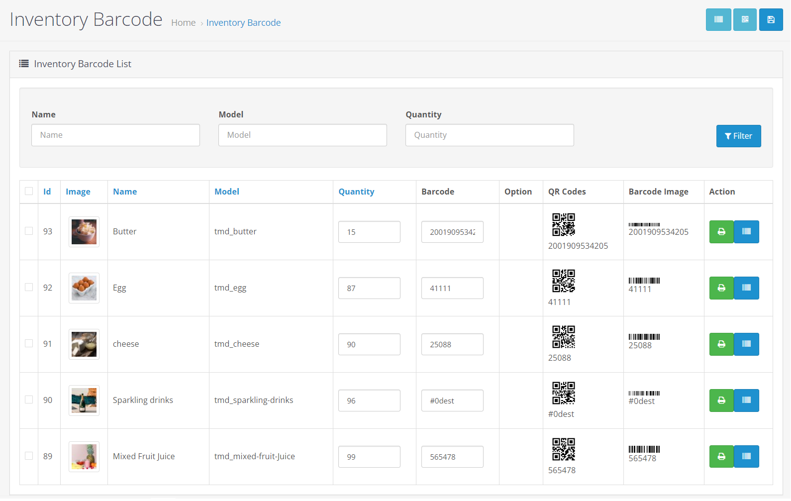
Task: Apply the Filter button
Action: [739, 136]
